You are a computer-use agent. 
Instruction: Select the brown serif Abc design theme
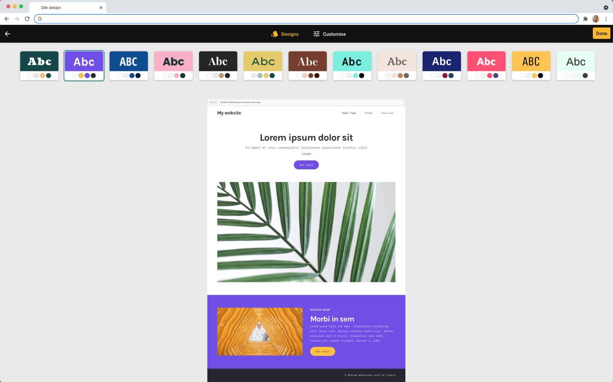(x=307, y=65)
